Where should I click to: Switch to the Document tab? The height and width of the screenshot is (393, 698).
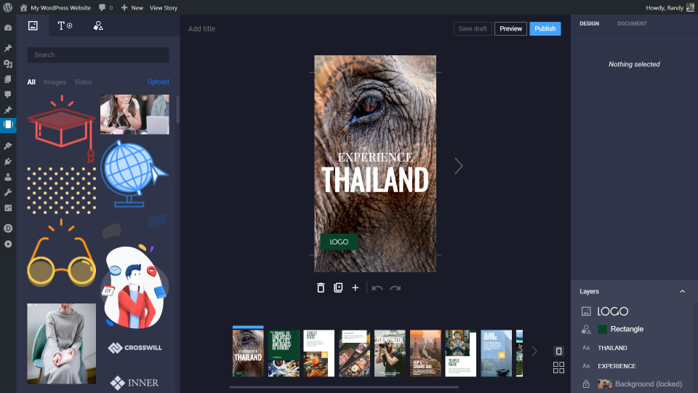[632, 23]
